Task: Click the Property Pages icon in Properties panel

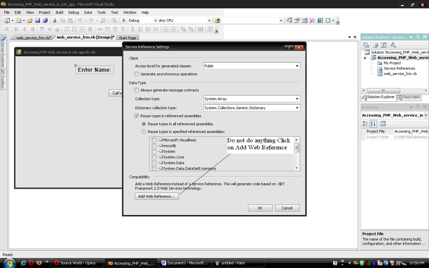Action: point(383,124)
